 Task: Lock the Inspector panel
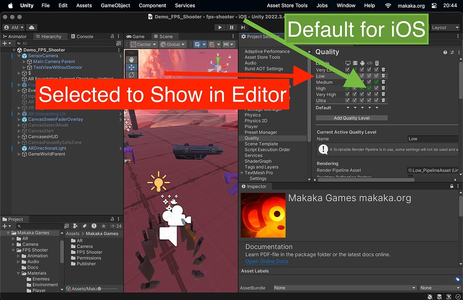tap(451, 186)
